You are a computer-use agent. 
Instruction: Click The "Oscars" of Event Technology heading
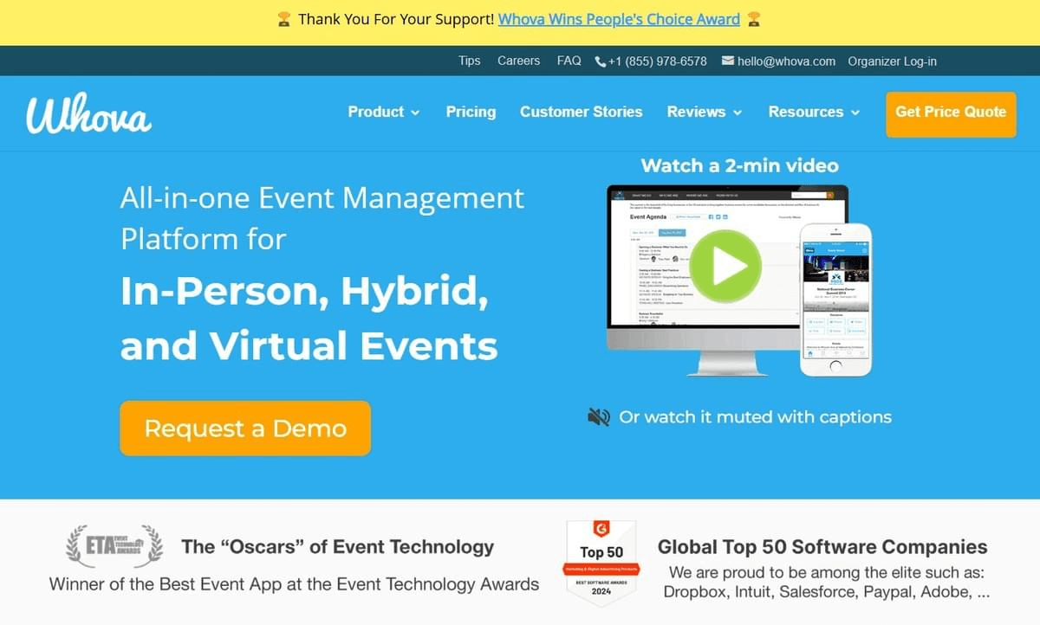coord(337,546)
